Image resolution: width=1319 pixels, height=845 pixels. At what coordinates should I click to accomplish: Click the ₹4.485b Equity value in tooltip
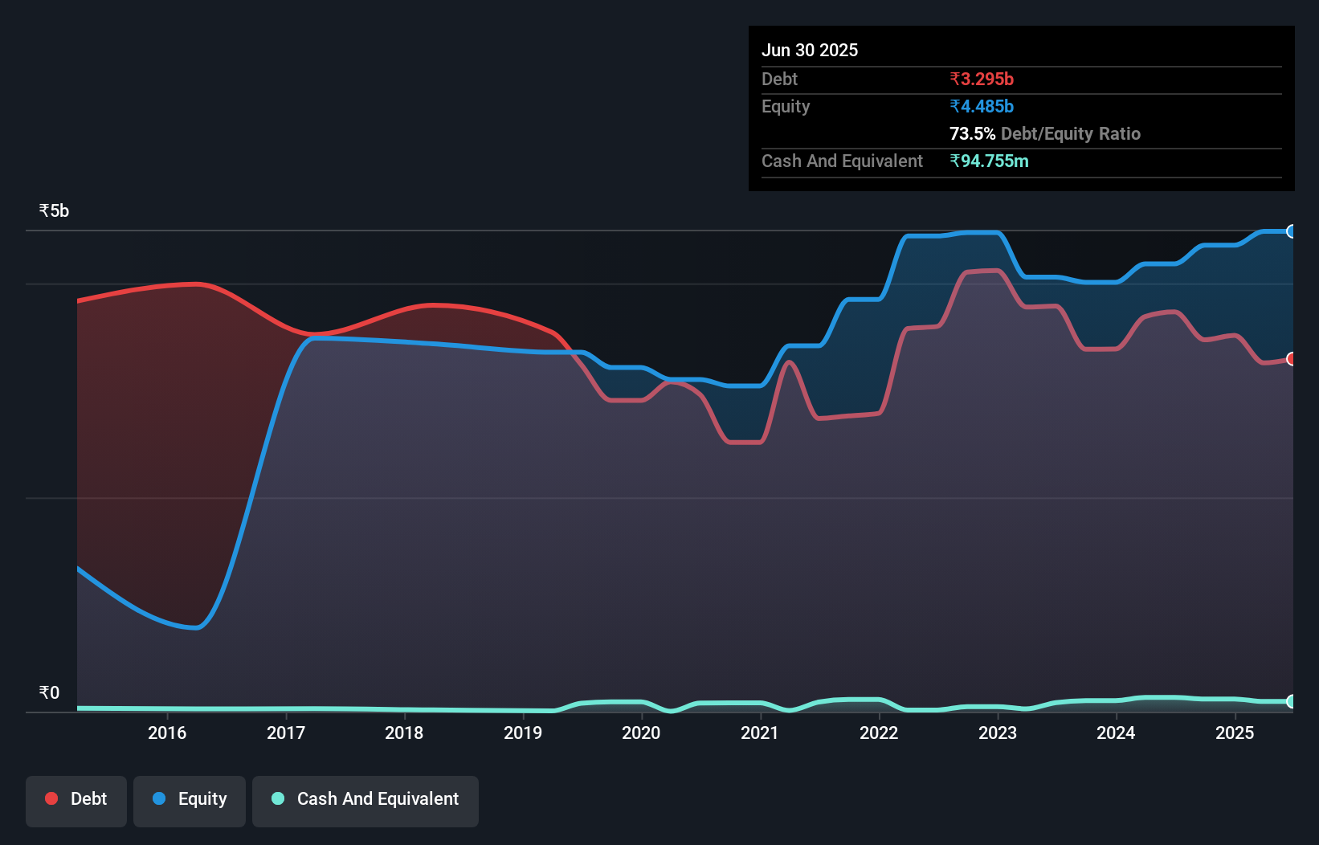coord(982,106)
